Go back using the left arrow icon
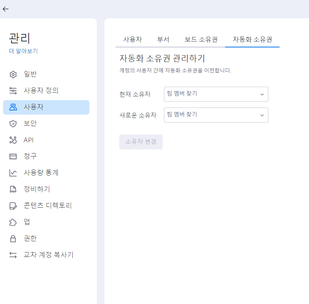This screenshot has height=304, width=309. 6,9
